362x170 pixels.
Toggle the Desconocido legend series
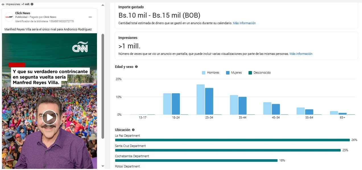point(259,73)
